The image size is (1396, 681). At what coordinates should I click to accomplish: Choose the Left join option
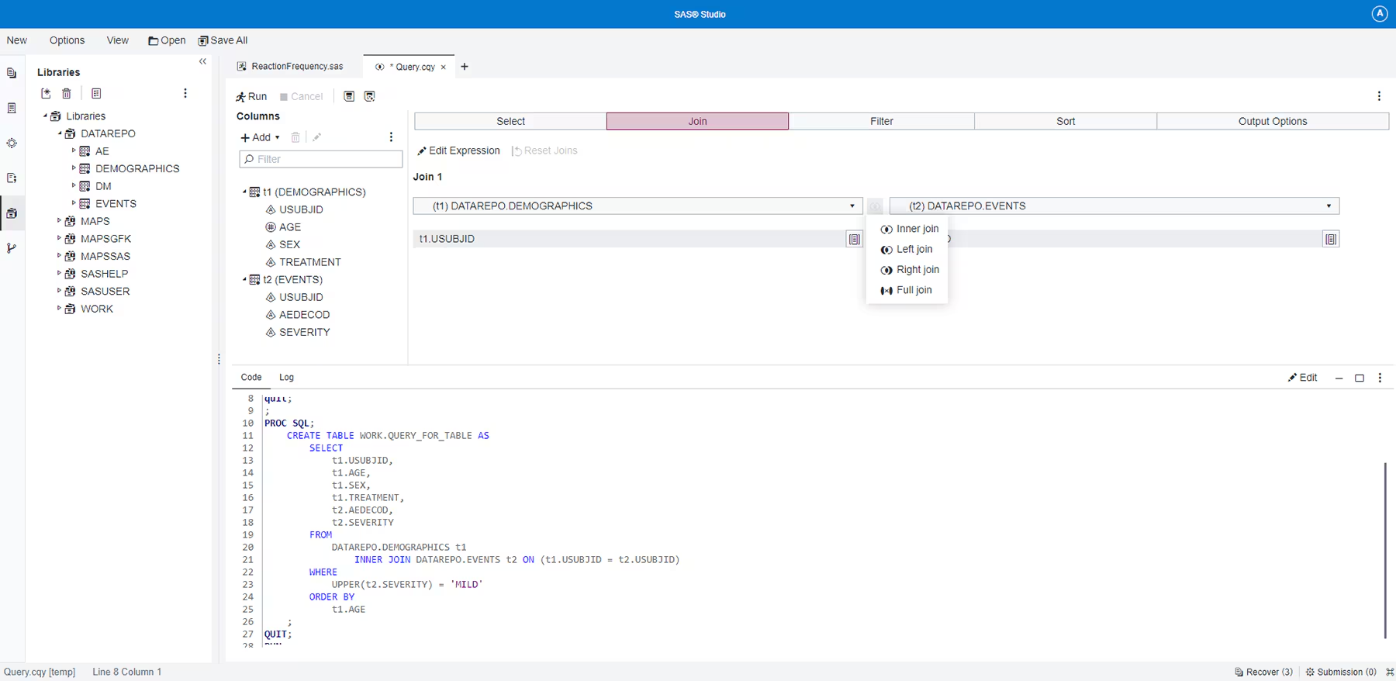(x=906, y=249)
